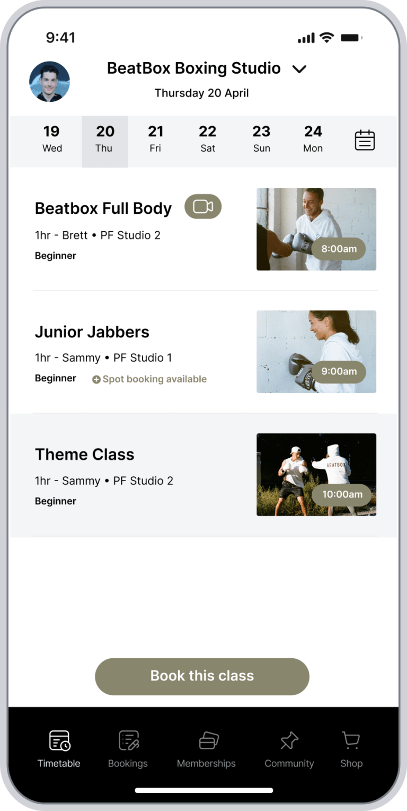Select Friday 21 in the date strip

155,139
